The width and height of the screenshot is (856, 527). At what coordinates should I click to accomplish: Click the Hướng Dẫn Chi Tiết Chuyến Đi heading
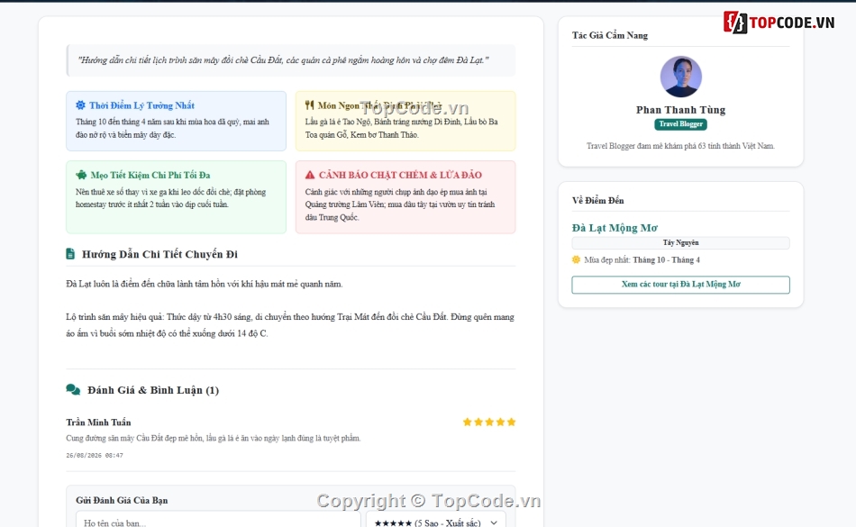click(159, 254)
